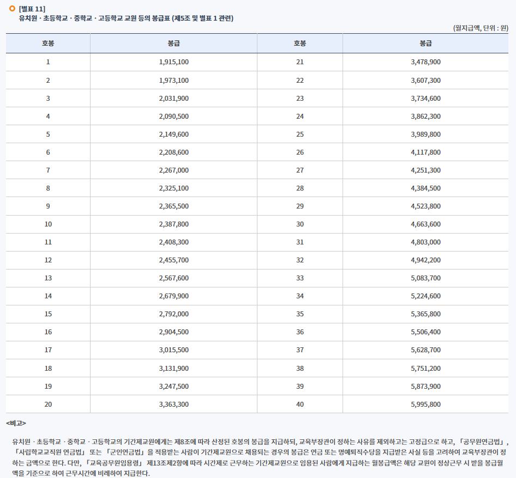Select salary cell 2,387,800

point(174,224)
